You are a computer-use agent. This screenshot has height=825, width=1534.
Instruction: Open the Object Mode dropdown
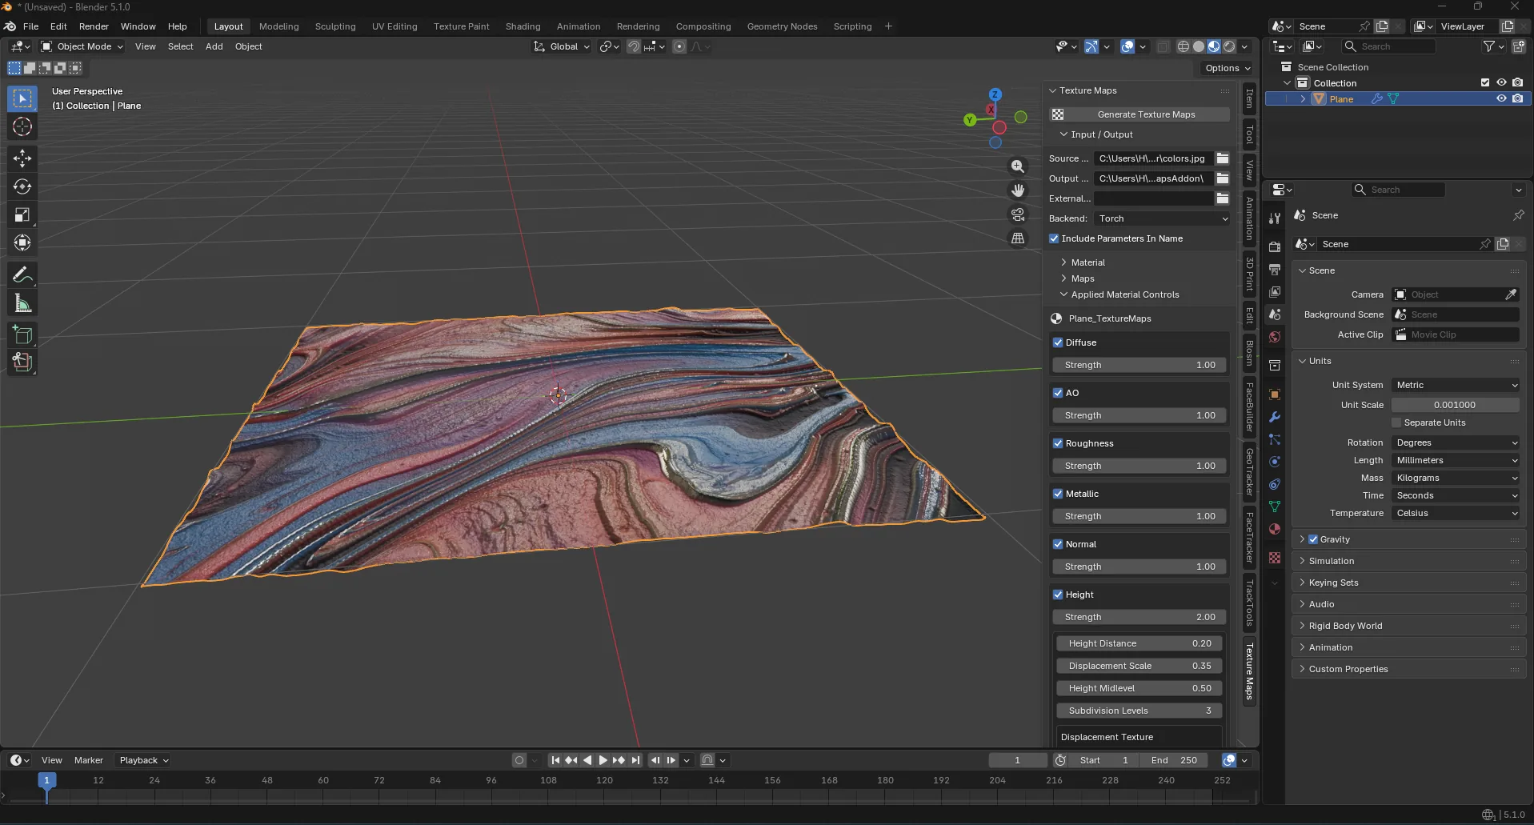(x=82, y=46)
